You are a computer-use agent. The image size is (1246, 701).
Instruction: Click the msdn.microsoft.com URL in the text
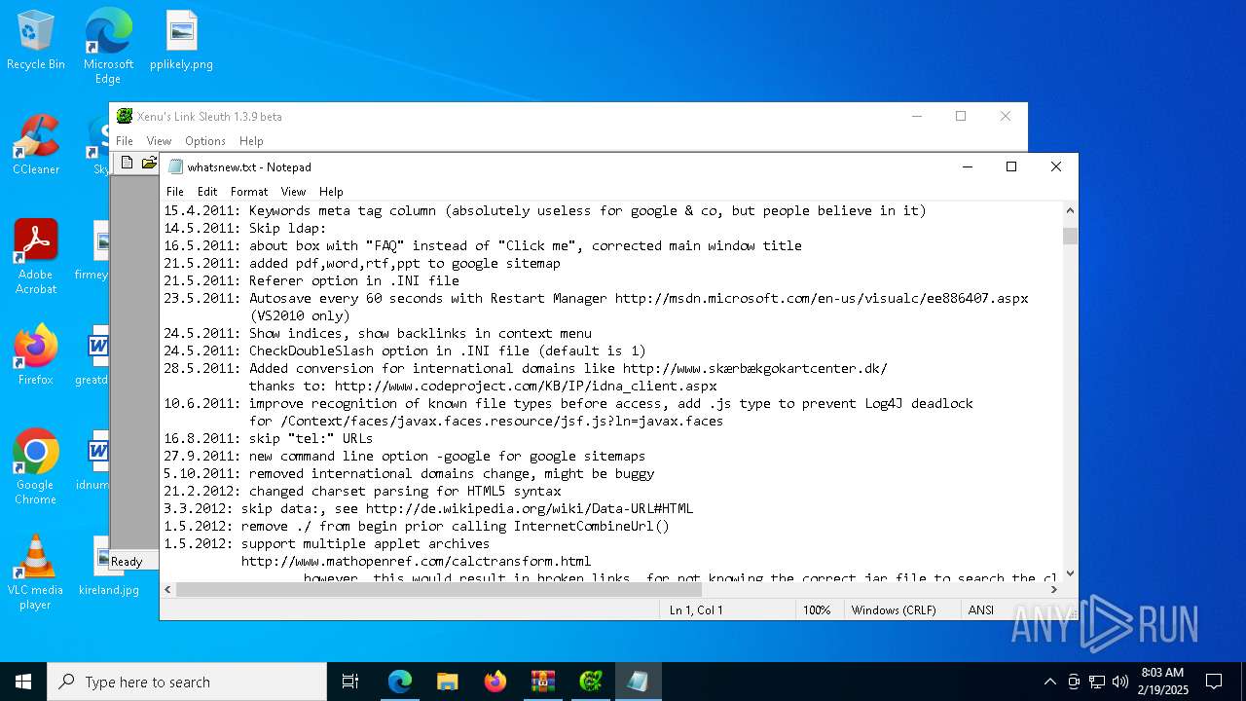822,298
